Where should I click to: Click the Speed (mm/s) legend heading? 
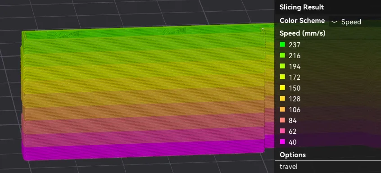point(302,33)
